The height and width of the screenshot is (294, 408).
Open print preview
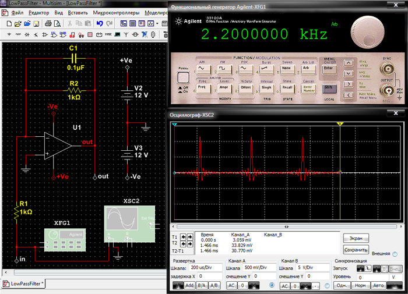[57, 24]
